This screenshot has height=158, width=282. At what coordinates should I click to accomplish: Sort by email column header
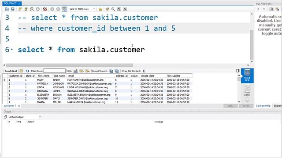click(90, 76)
